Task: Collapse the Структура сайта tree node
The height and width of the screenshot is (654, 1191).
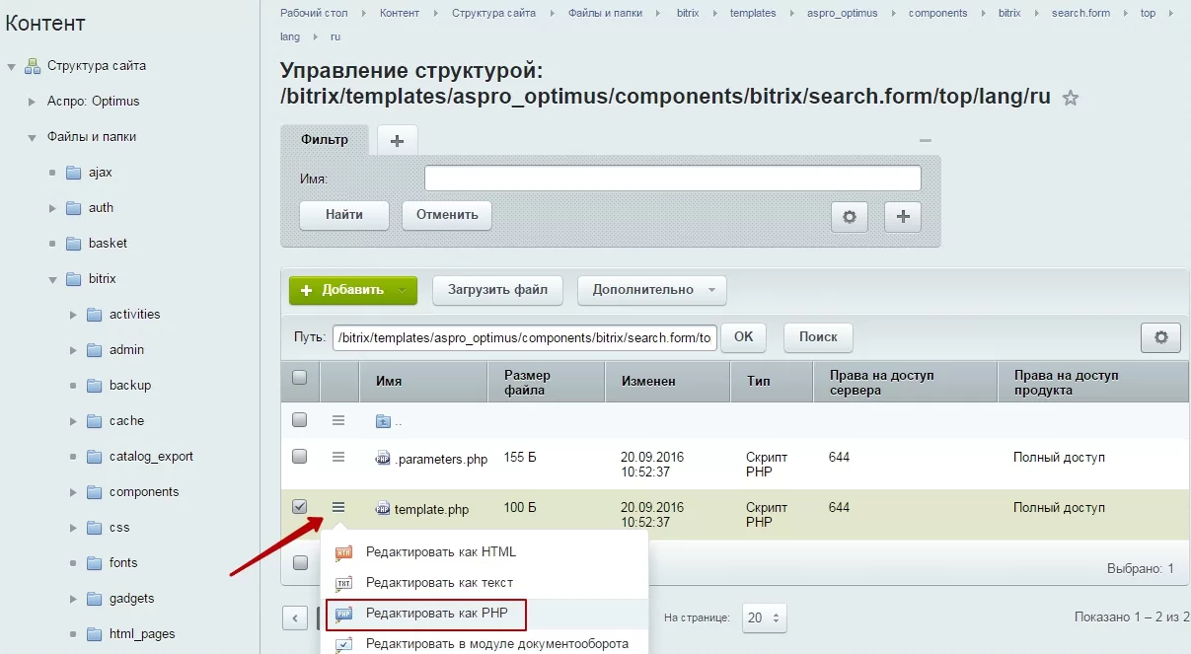Action: [12, 67]
